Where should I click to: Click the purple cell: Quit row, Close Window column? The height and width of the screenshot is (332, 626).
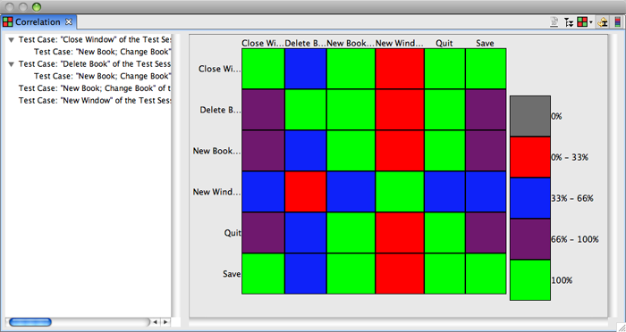coord(263,233)
